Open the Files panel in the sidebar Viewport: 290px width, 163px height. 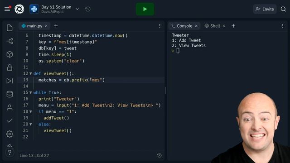click(10, 28)
